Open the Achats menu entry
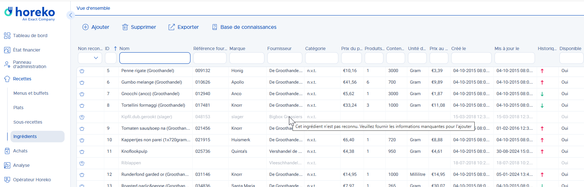This screenshot has width=584, height=187. coord(20,151)
